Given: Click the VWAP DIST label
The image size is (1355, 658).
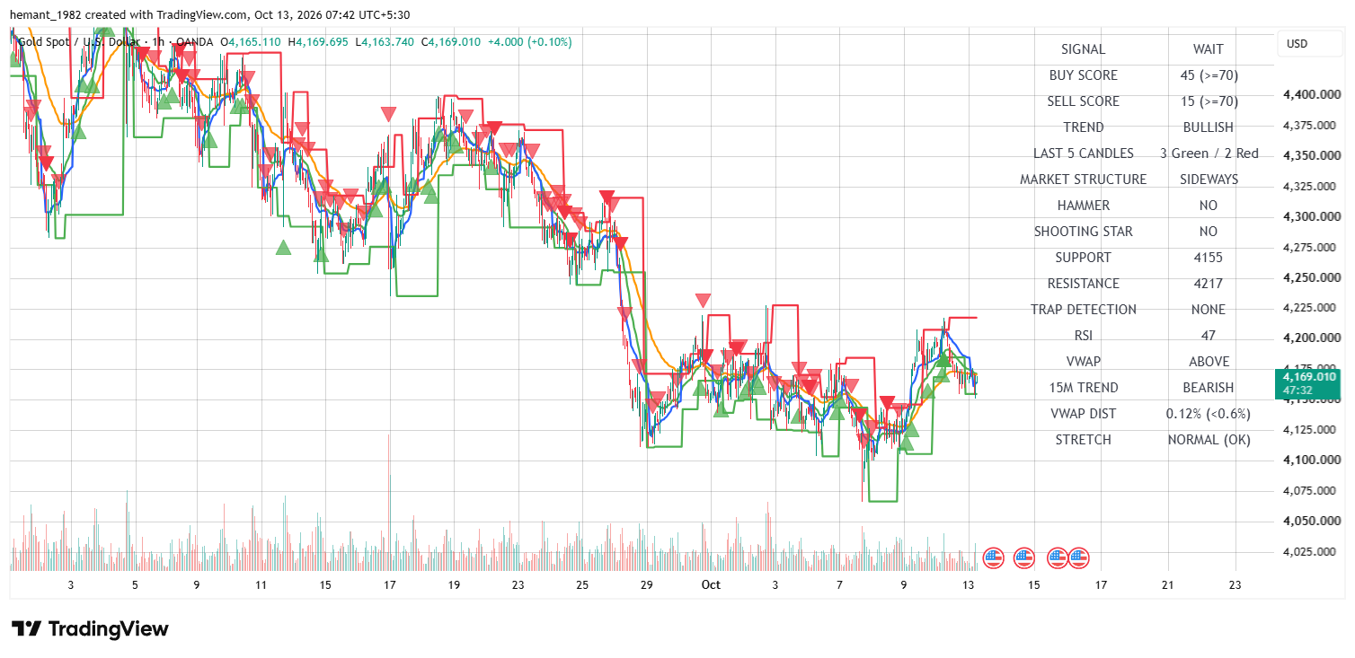Looking at the screenshot, I should point(1083,414).
